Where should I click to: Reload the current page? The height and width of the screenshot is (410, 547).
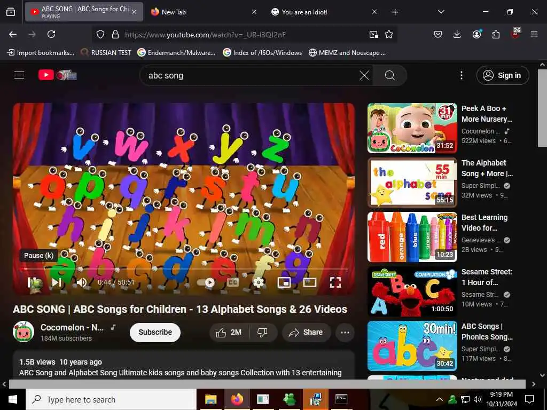click(51, 34)
